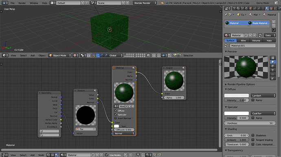
Task: Remove material slot with minus button
Action: tap(274, 26)
